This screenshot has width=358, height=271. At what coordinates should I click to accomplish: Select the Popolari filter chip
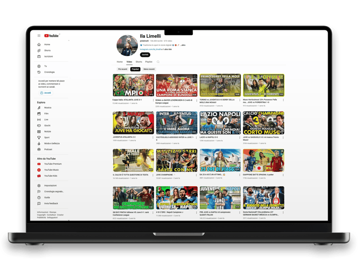[135, 69]
